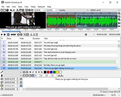
Task: Open the Network menu
Action: click(41, 7)
